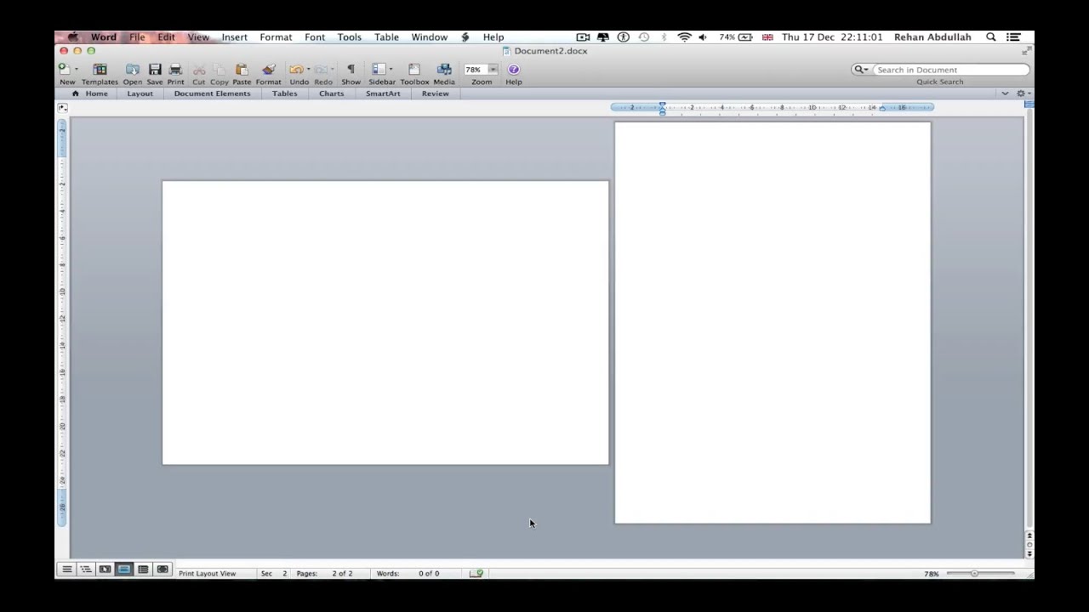Screen dimensions: 1089x612
Task: Open the search options magnifier dropdown
Action: (861, 70)
